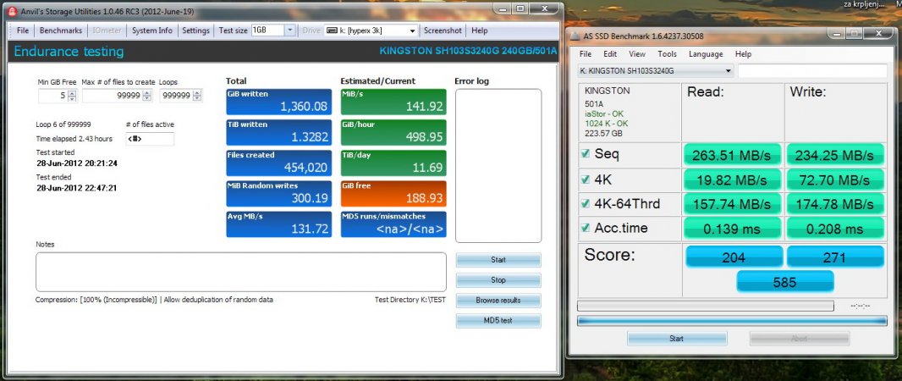This screenshot has height=381, width=902.
Task: Run the MD5 test button
Action: coord(498,321)
